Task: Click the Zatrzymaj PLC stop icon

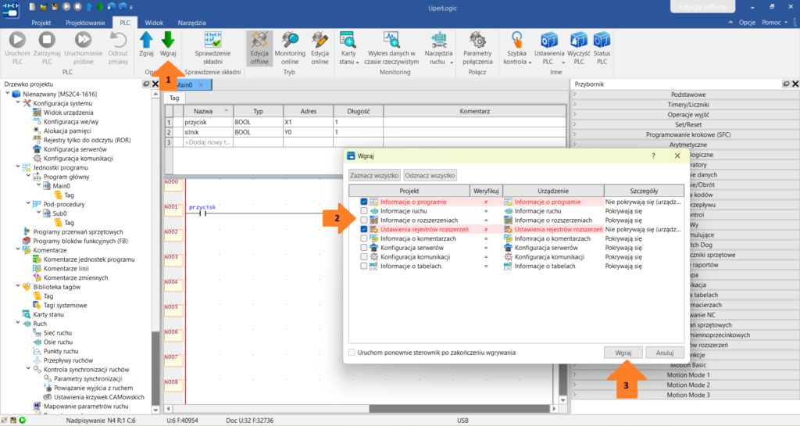Action: 47,40
